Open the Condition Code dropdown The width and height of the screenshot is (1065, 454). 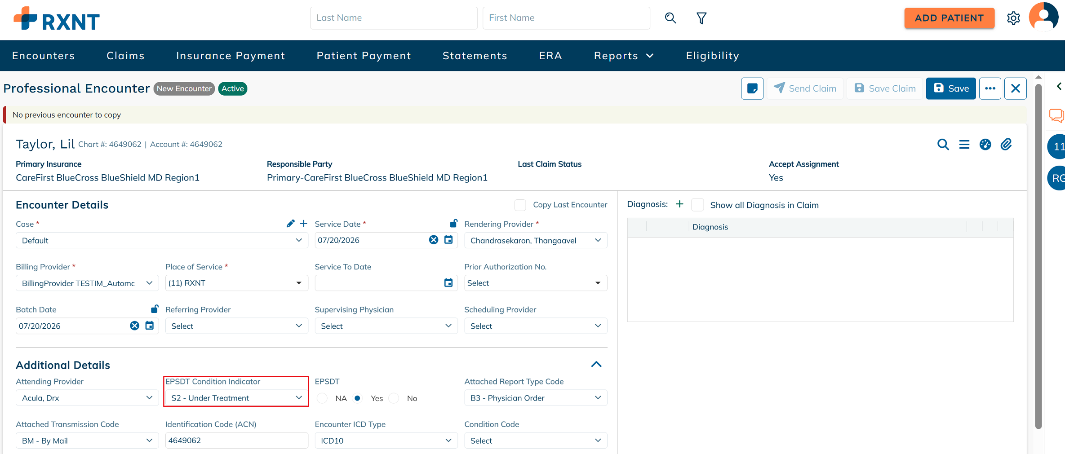[536, 441]
